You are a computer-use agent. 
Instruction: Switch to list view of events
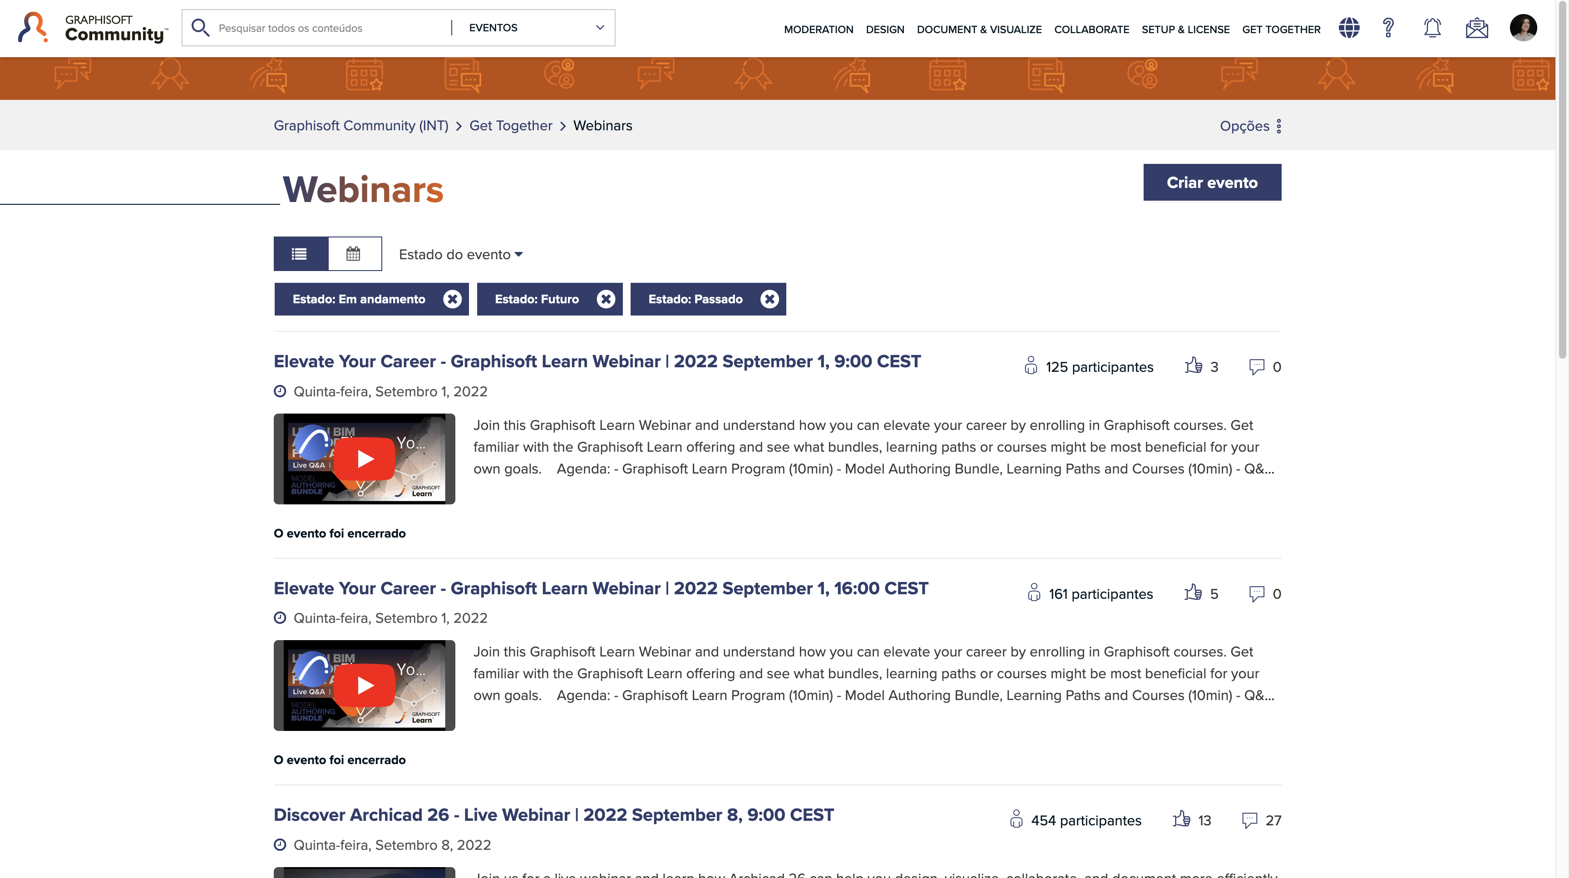click(x=300, y=253)
